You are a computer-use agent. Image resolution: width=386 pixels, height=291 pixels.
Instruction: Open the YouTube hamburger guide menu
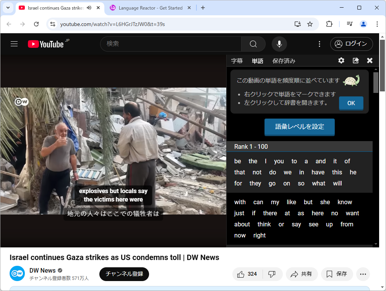(14, 44)
